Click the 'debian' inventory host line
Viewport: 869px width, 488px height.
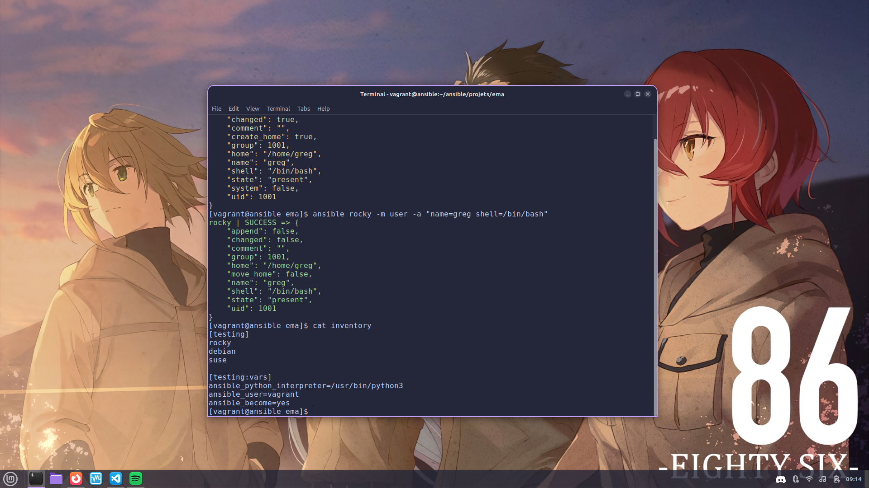pos(222,351)
